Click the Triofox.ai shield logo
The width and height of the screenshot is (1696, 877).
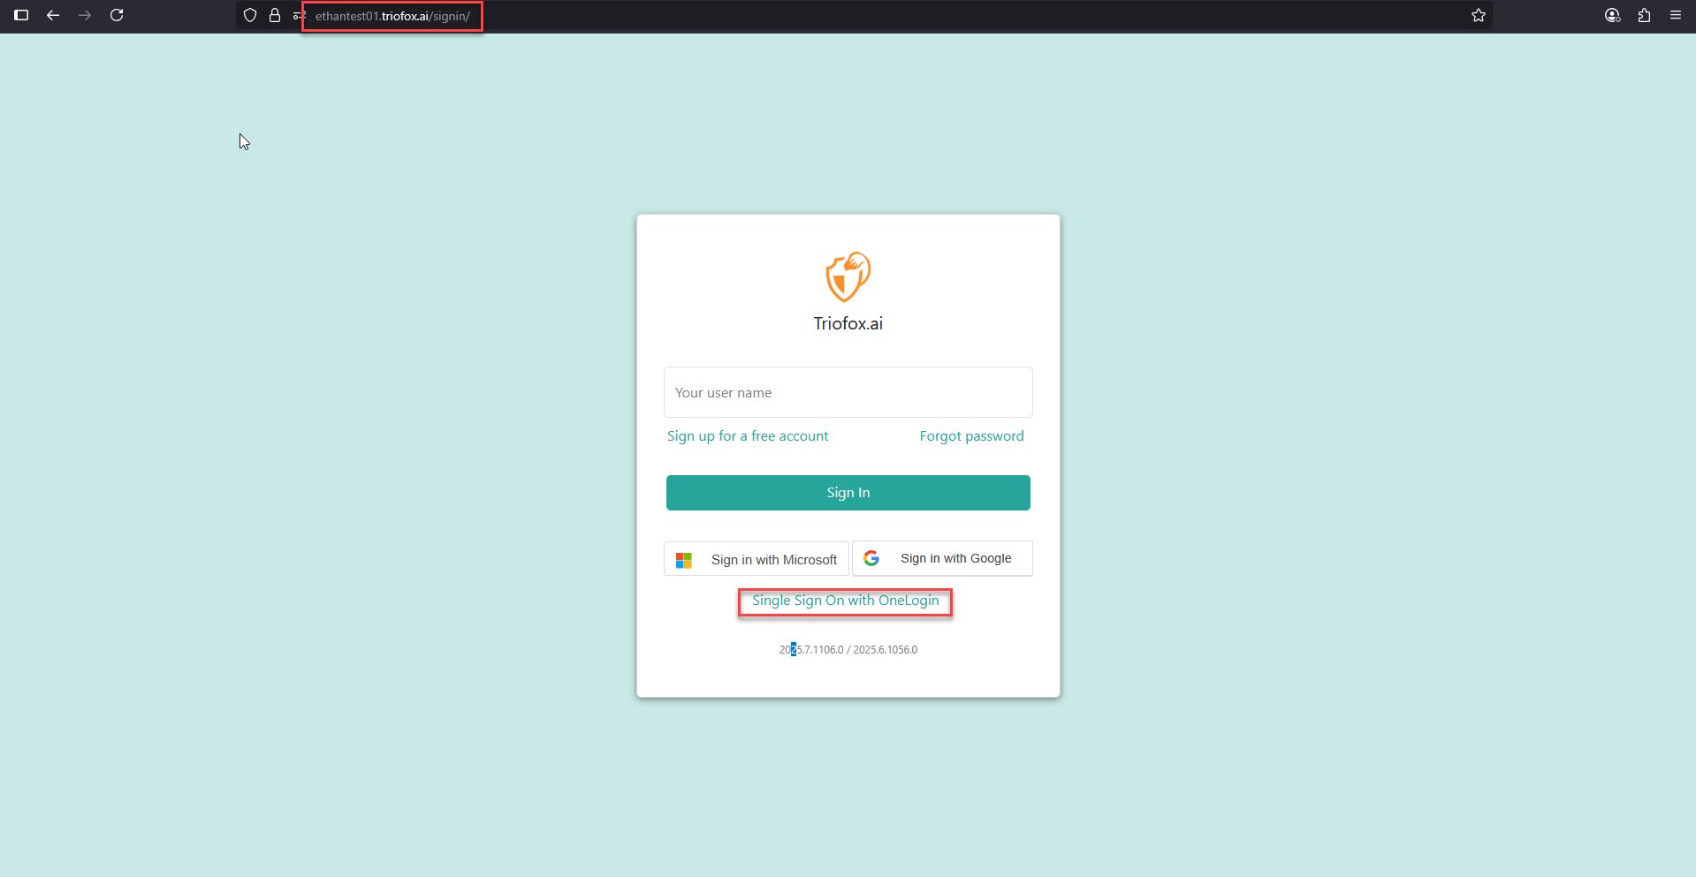coord(848,276)
